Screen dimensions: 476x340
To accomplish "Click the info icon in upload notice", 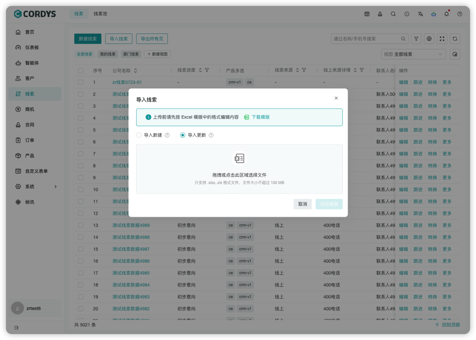I will click(x=148, y=117).
